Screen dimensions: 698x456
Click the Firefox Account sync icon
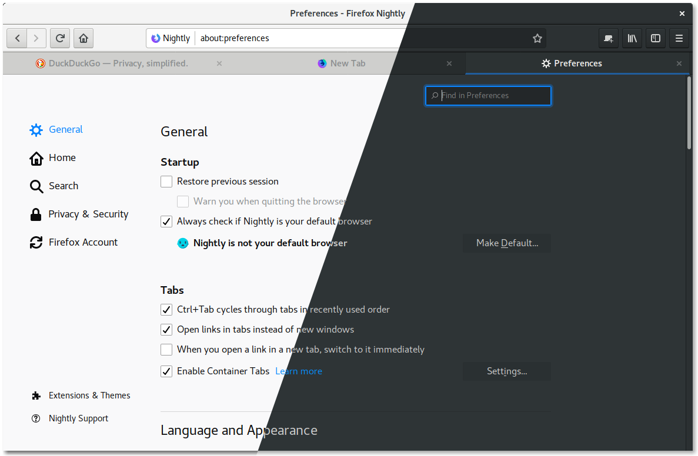[x=36, y=243]
